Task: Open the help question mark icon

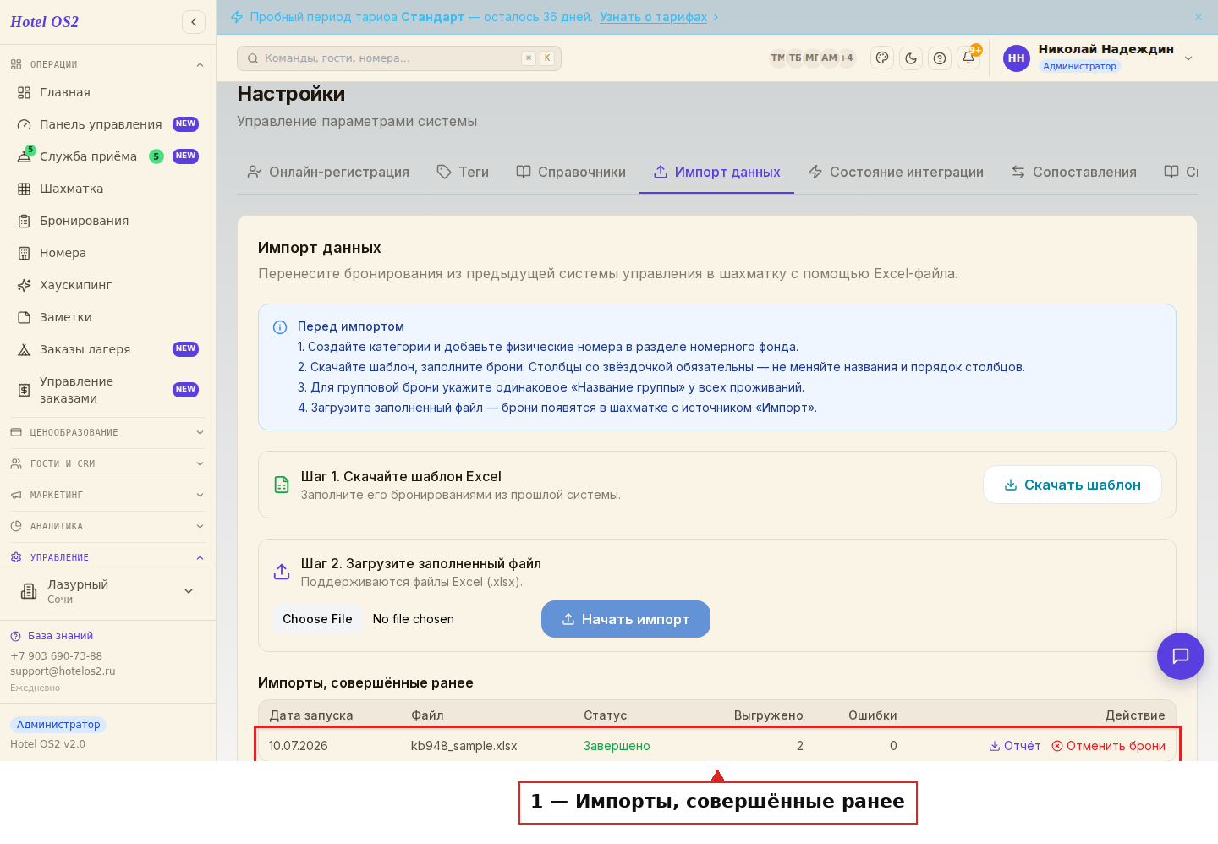Action: (x=940, y=58)
